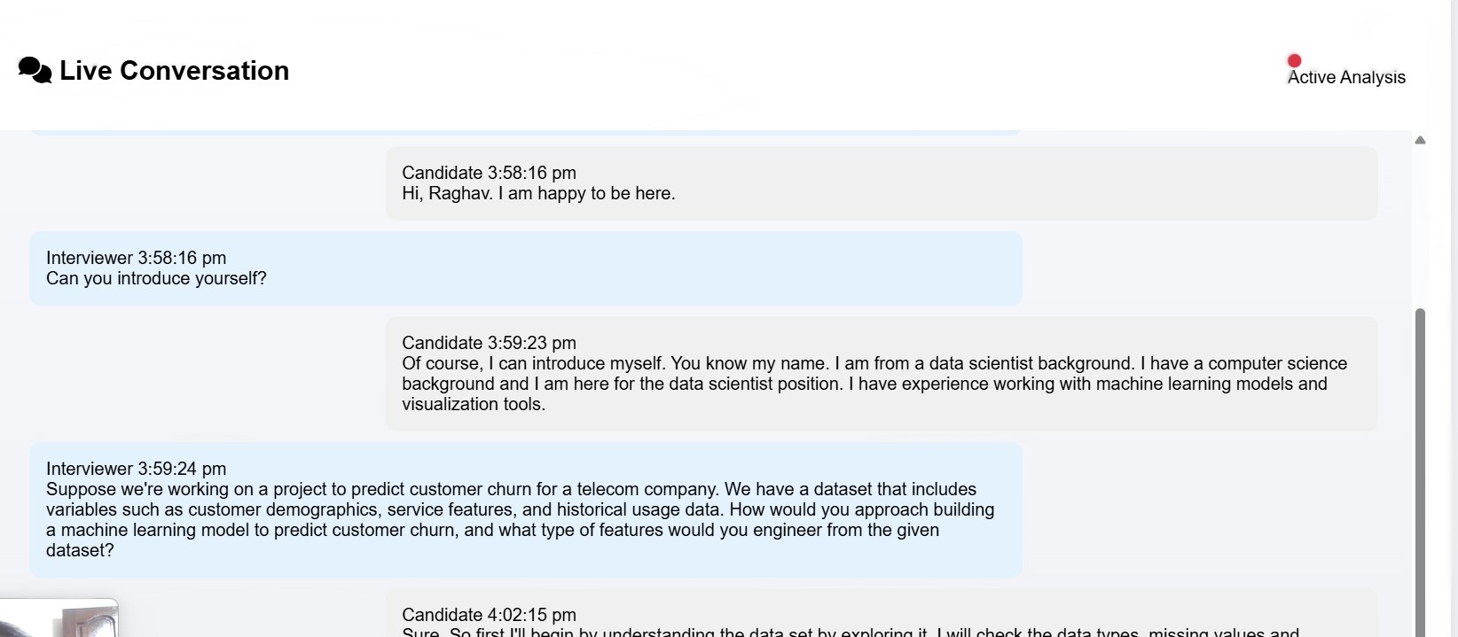
Task: Click the scrollbar up arrow
Action: pyautogui.click(x=1420, y=140)
